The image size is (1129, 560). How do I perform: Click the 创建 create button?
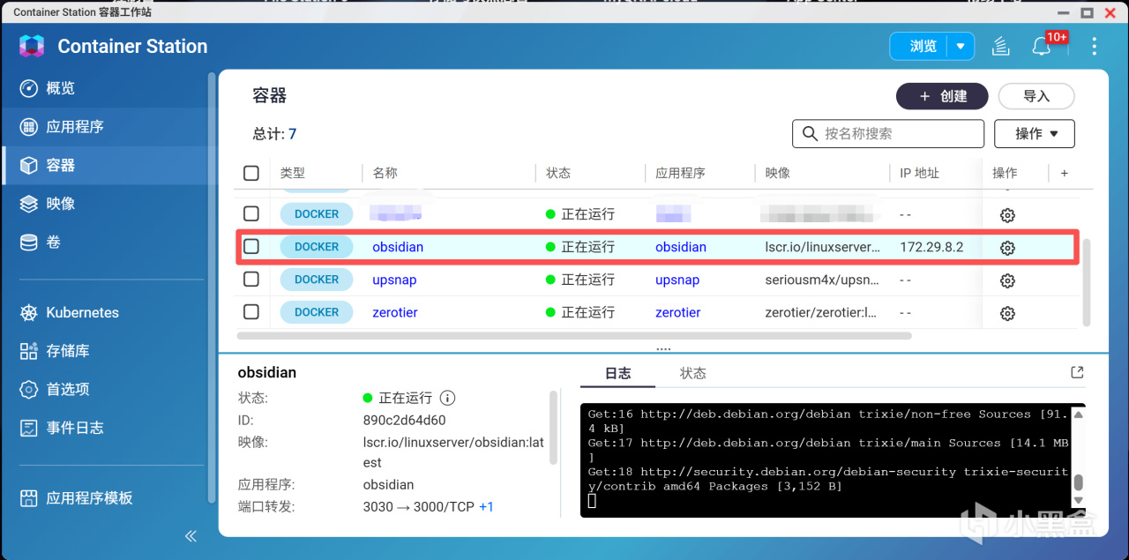pos(944,96)
